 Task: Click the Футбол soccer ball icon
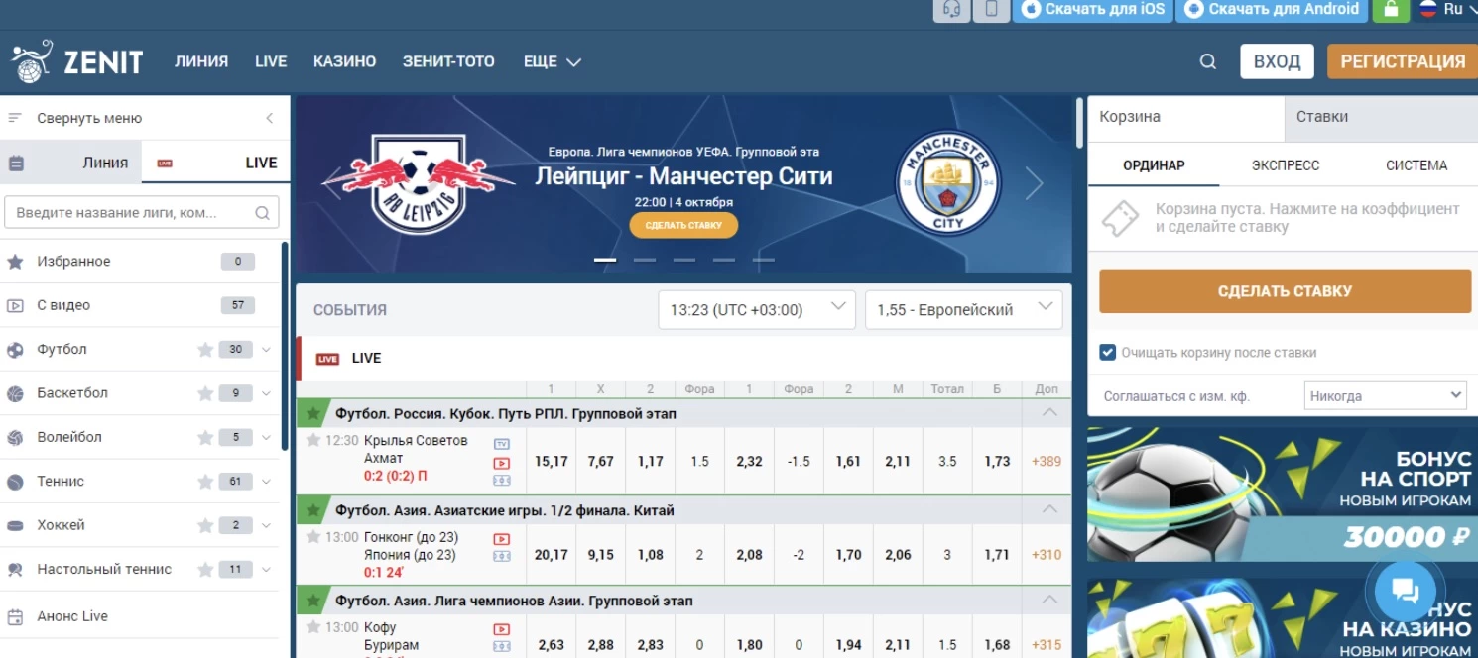[15, 350]
